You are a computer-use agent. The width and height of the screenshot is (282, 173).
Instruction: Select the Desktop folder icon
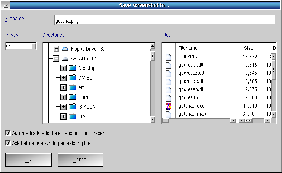pyautogui.click(x=72, y=68)
